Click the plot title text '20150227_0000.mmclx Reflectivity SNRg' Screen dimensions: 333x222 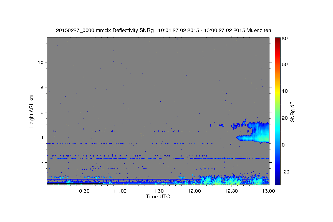105,30
